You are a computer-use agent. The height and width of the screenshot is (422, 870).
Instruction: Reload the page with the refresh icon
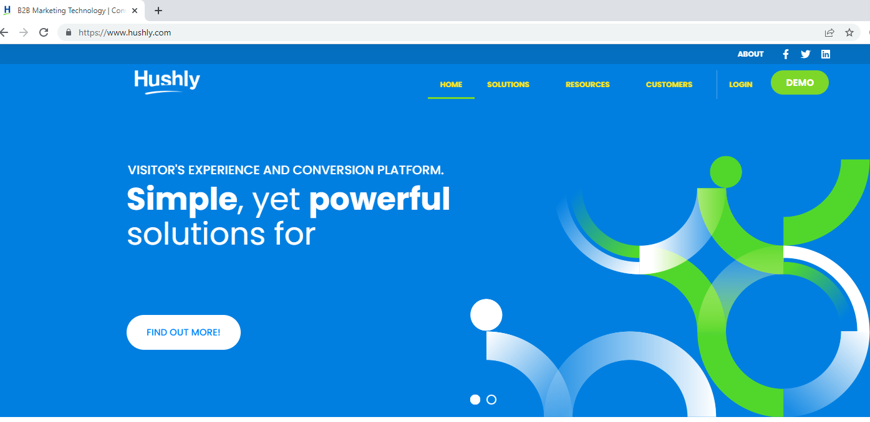[44, 32]
